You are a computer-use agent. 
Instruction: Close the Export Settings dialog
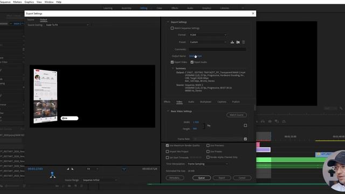253,13
